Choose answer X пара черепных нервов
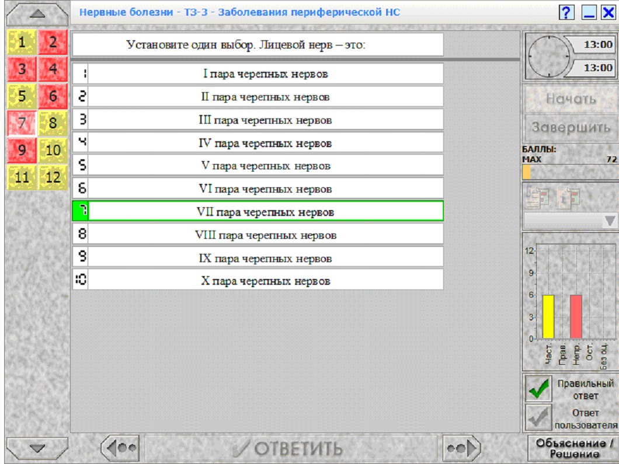 coord(258,281)
